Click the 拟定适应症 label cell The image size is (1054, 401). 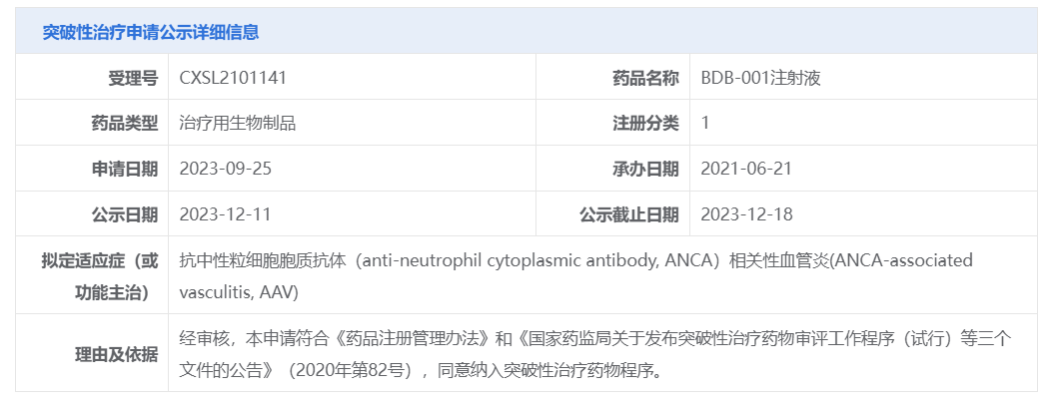pos(92,275)
